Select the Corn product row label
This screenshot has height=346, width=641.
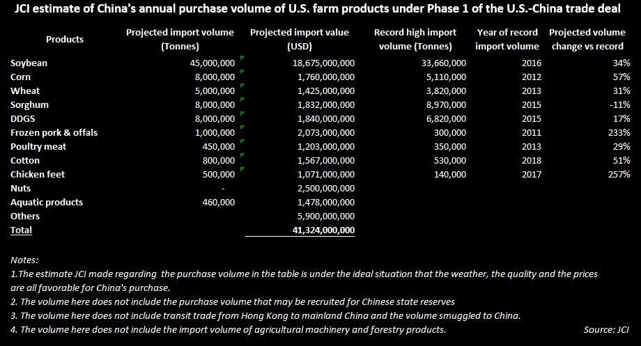point(20,77)
